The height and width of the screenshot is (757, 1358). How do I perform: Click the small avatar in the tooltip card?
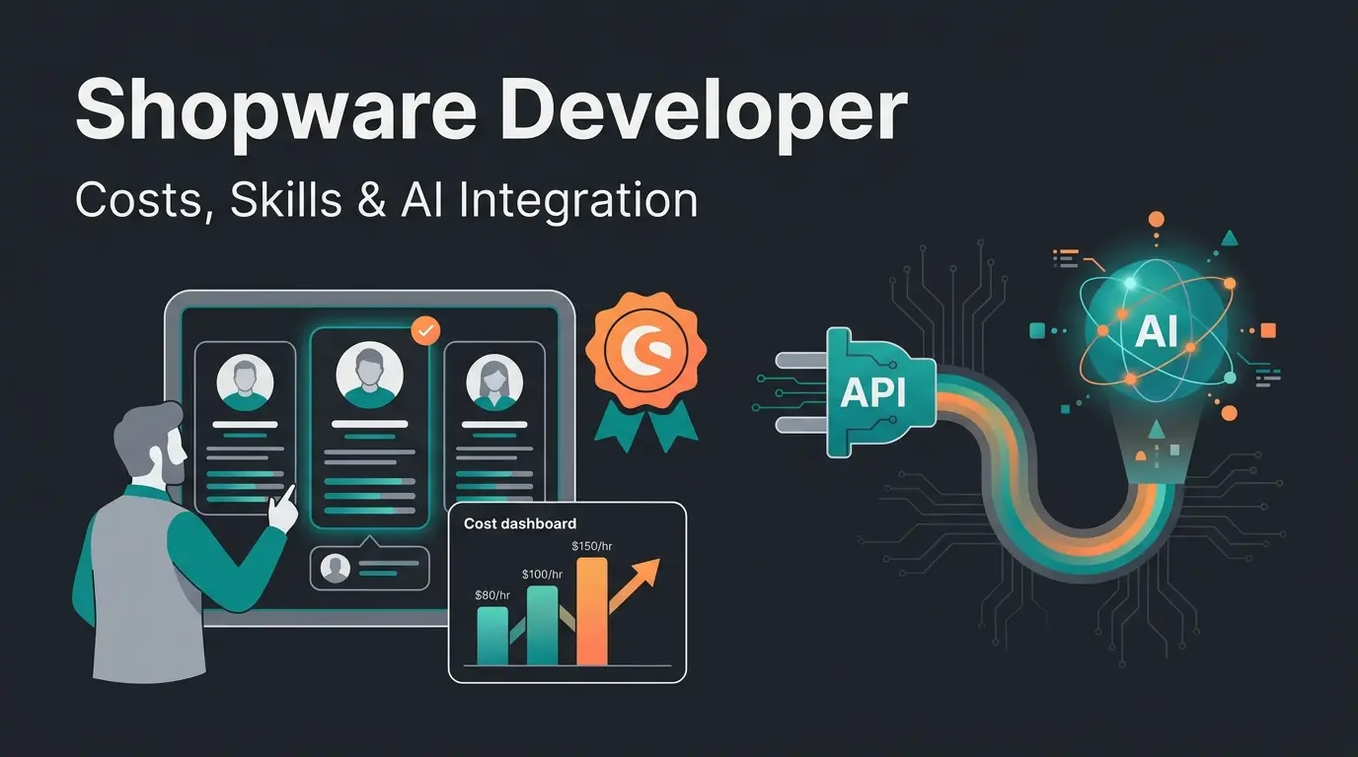[337, 569]
